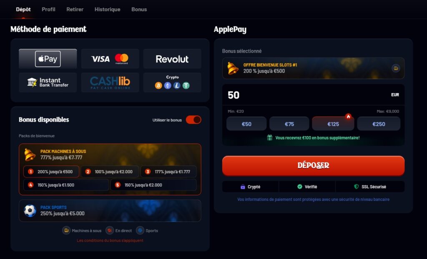Select bonus step 2: 100% jusqu'à €2.000

(110, 172)
